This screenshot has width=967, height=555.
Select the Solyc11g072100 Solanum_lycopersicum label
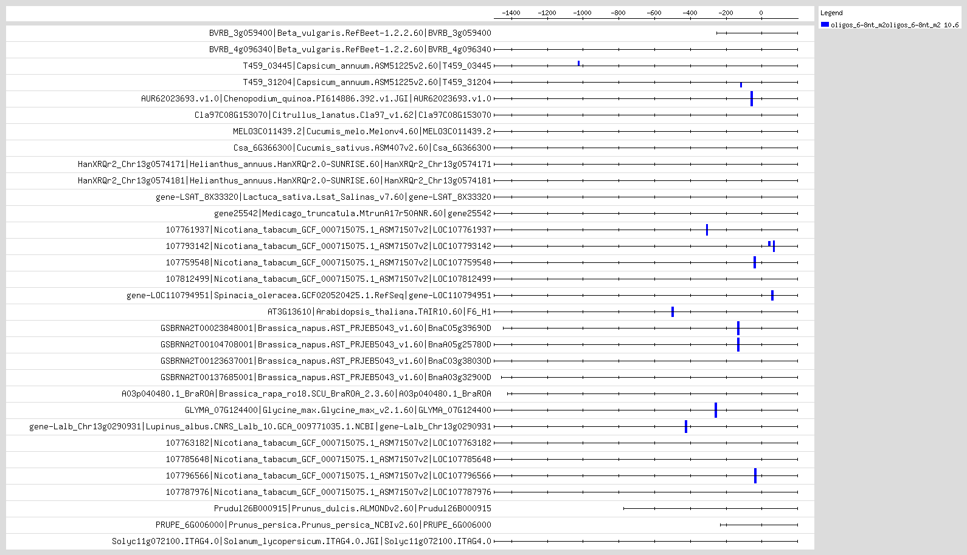tap(302, 541)
